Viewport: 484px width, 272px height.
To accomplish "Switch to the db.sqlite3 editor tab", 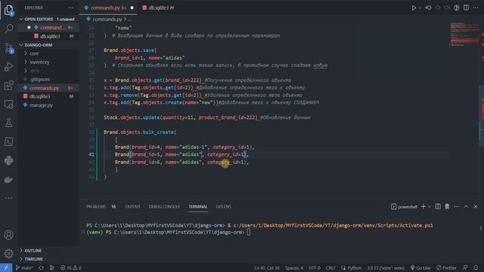I will tap(158, 8).
